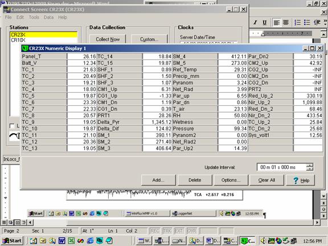
Task: Decrease Update Interval with down spinner
Action: (310, 169)
